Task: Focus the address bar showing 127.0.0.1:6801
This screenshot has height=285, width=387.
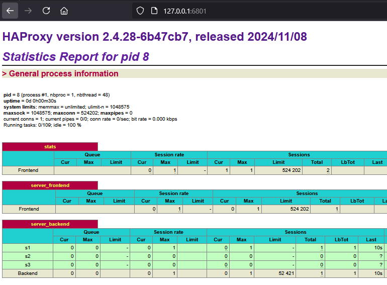Action: point(259,11)
